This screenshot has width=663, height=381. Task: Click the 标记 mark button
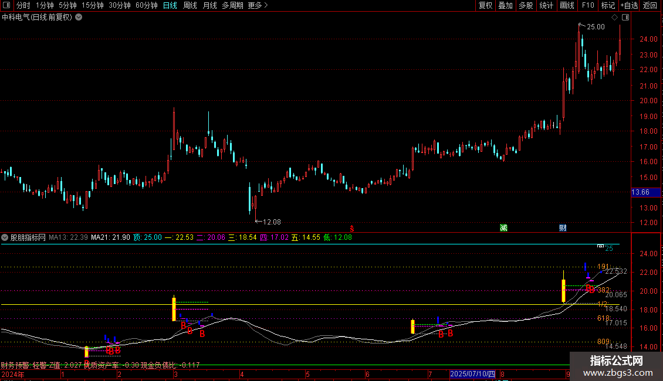(x=608, y=5)
